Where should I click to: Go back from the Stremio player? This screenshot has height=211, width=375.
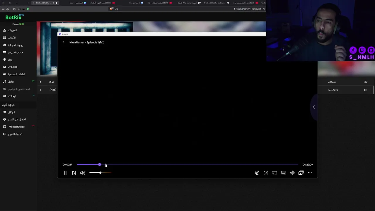[x=64, y=42]
